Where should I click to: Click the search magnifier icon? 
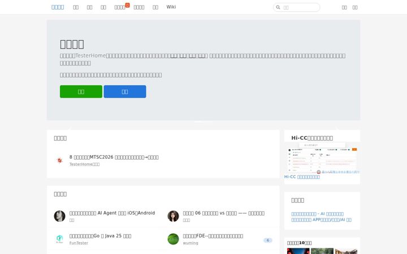coord(278,7)
